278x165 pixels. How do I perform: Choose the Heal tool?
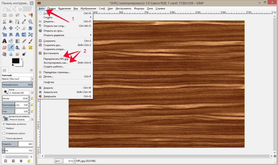tap(31, 47)
